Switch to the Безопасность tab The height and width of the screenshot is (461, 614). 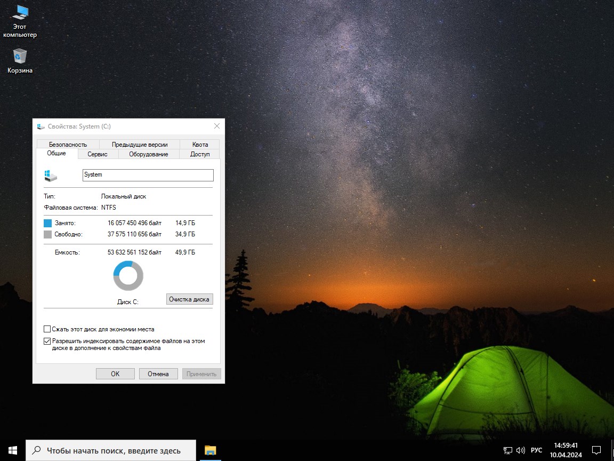(x=68, y=144)
